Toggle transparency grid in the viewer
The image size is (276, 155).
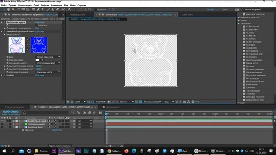(x=141, y=102)
